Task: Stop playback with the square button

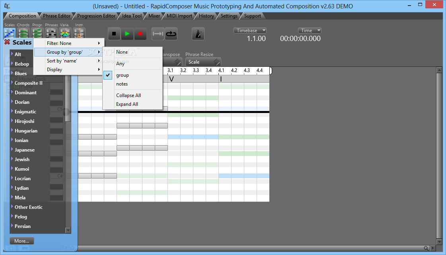Action: point(114,34)
